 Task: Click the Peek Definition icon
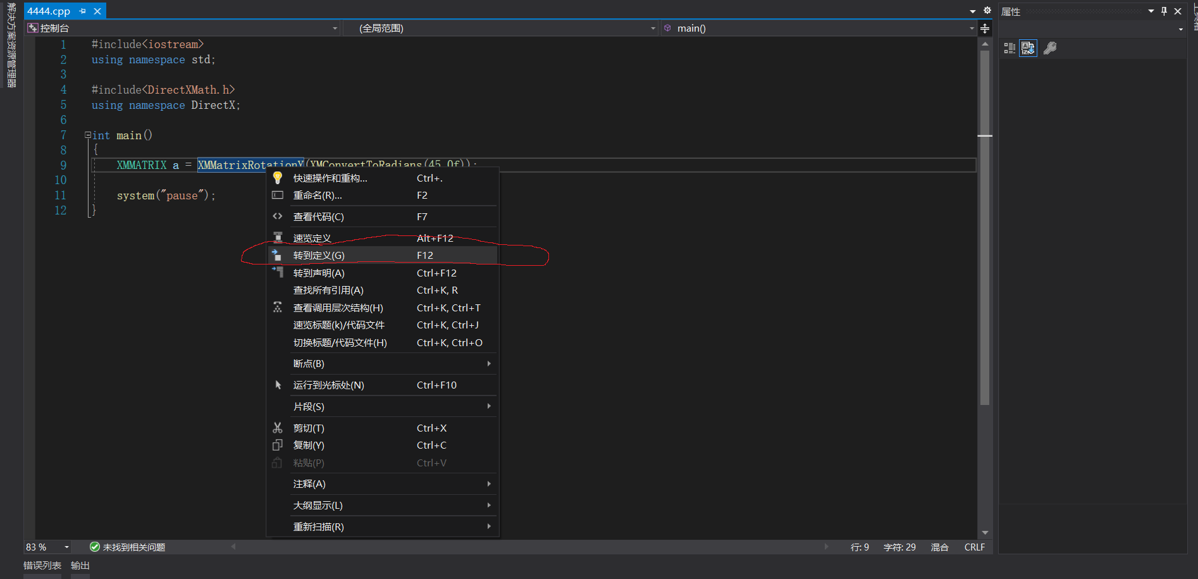click(x=277, y=238)
